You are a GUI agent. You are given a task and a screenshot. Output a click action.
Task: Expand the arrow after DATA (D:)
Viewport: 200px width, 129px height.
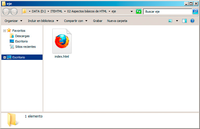point(48,12)
